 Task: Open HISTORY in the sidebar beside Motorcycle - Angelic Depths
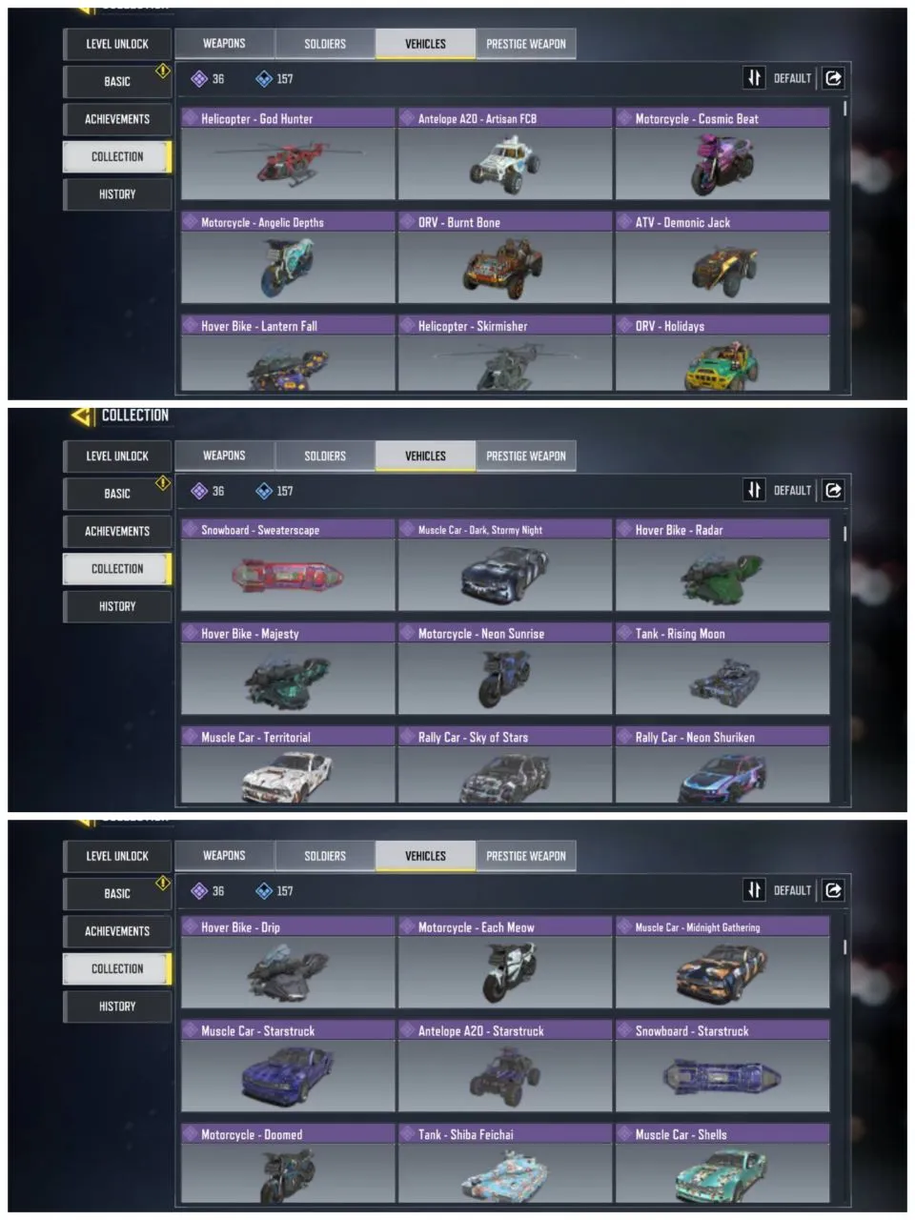pos(117,194)
